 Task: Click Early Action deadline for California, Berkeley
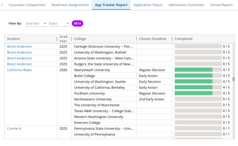coord(148,88)
